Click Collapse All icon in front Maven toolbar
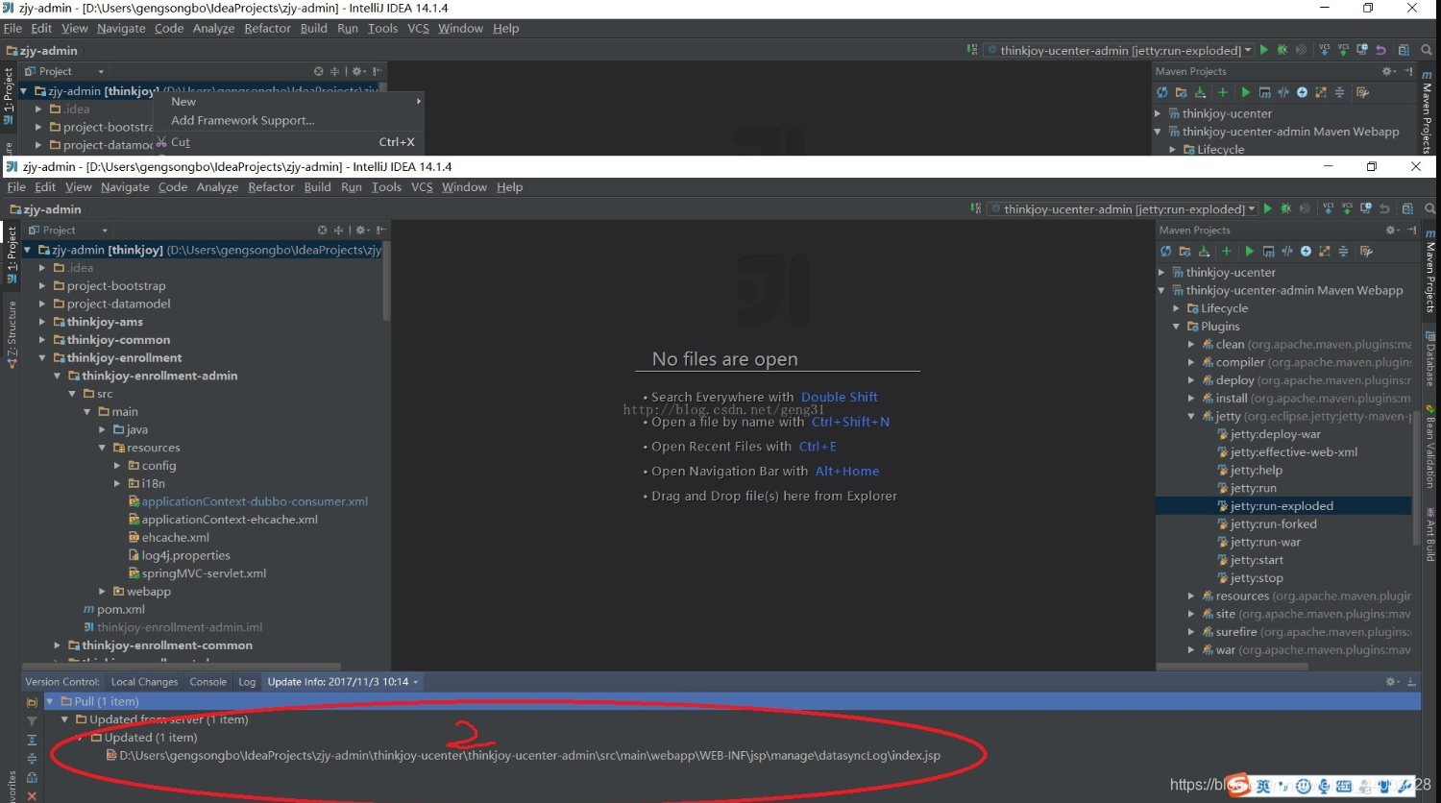The height and width of the screenshot is (803, 1441). point(1343,252)
